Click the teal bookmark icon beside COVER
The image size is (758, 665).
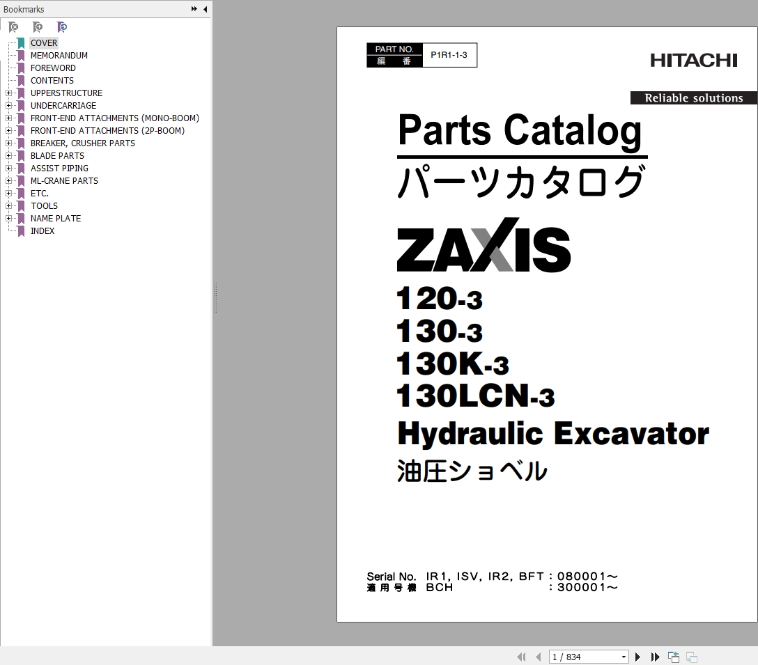22,43
